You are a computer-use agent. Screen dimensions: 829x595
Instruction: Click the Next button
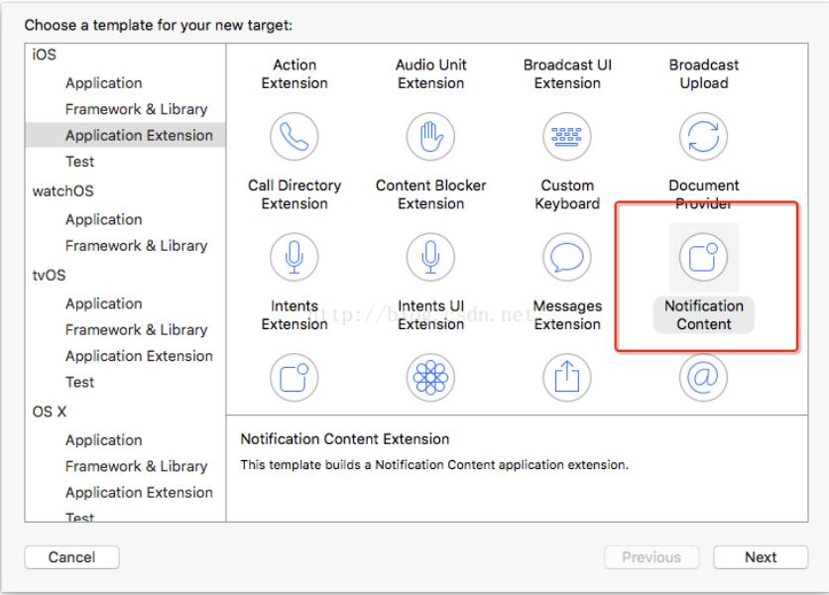(x=761, y=557)
